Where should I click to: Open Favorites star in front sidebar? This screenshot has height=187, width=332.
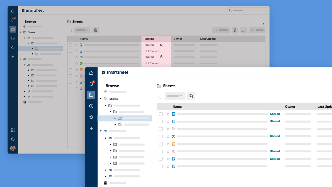[x=91, y=117]
